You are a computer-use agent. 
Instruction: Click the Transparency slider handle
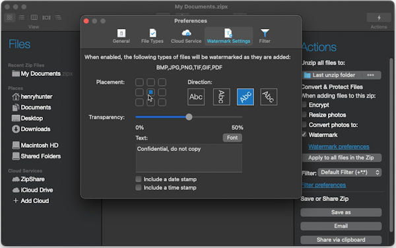pos(189,117)
